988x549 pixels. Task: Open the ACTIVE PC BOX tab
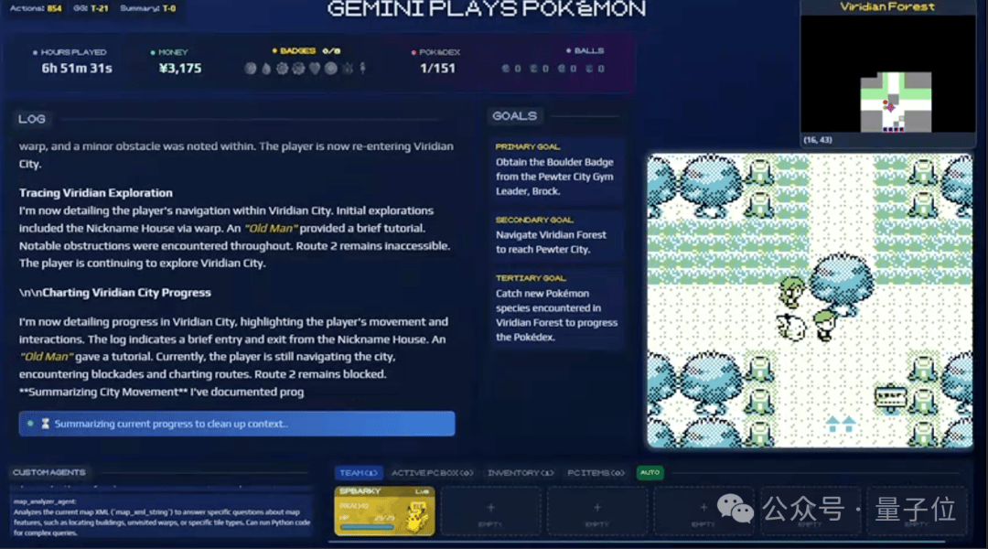(x=432, y=473)
